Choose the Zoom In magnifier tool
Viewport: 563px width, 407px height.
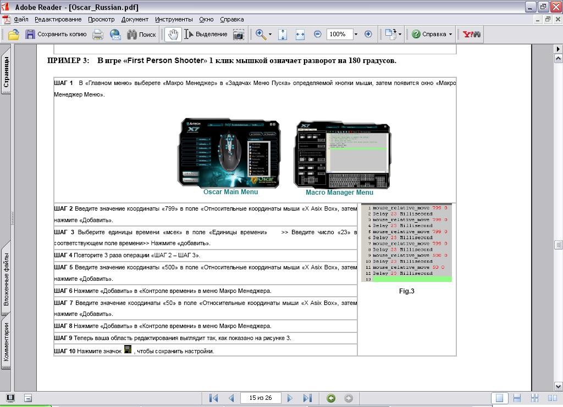261,35
